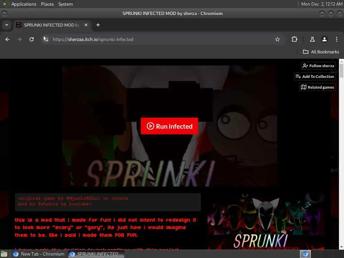Click show desktop icon in taskbar
344x258 pixels.
point(4,254)
